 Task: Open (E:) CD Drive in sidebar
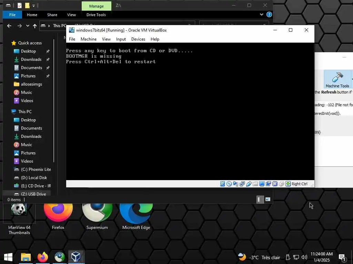(36, 186)
